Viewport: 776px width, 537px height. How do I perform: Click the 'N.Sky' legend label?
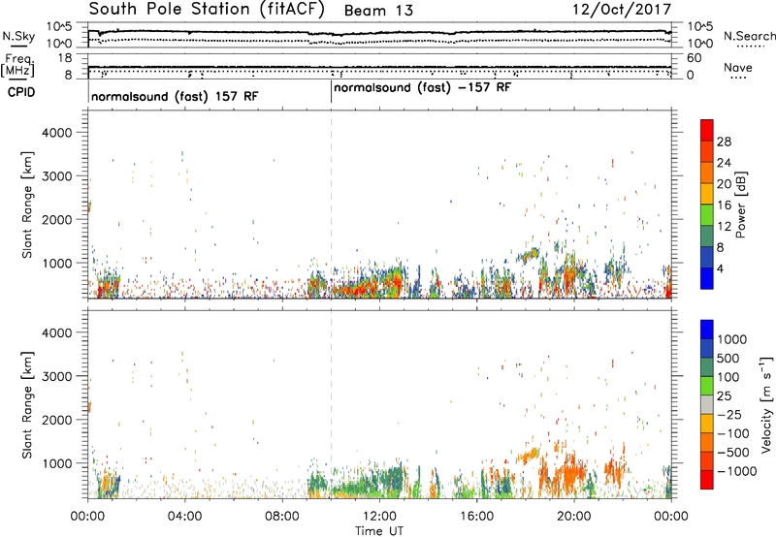pyautogui.click(x=18, y=36)
